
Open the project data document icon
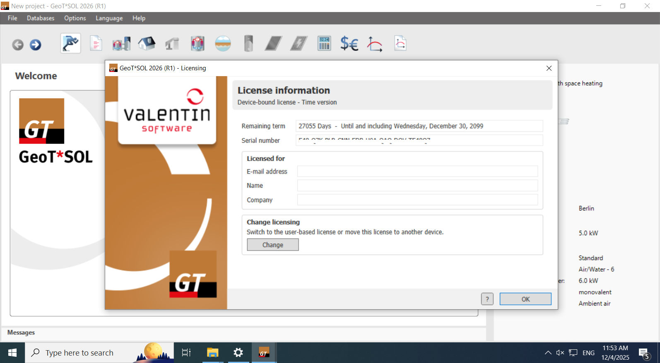click(x=96, y=43)
